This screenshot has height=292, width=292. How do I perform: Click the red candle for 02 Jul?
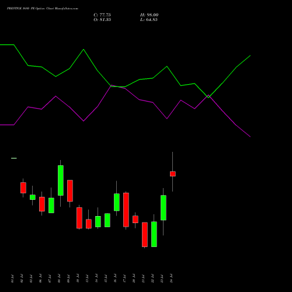pos(23,188)
